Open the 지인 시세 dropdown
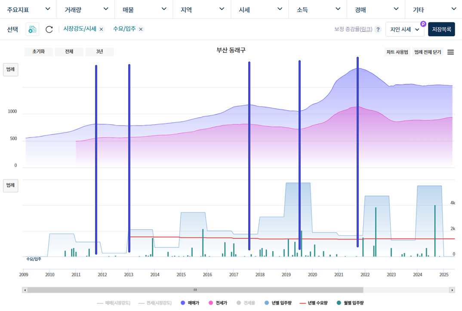 tap(404, 29)
